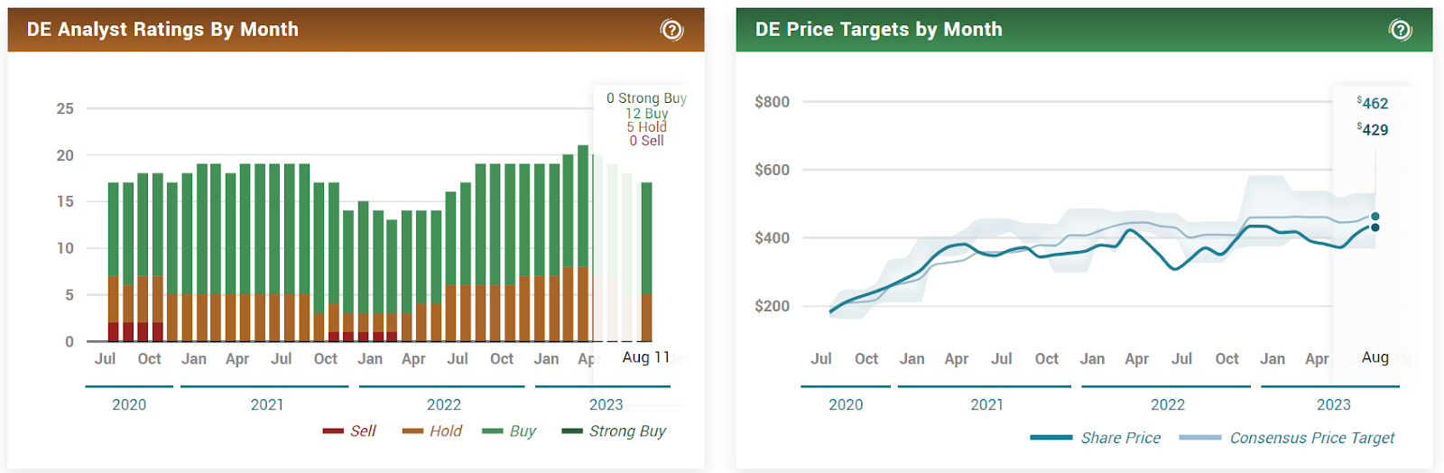Click the $429 share price value
The width and height of the screenshot is (1444, 473).
pos(1373,130)
